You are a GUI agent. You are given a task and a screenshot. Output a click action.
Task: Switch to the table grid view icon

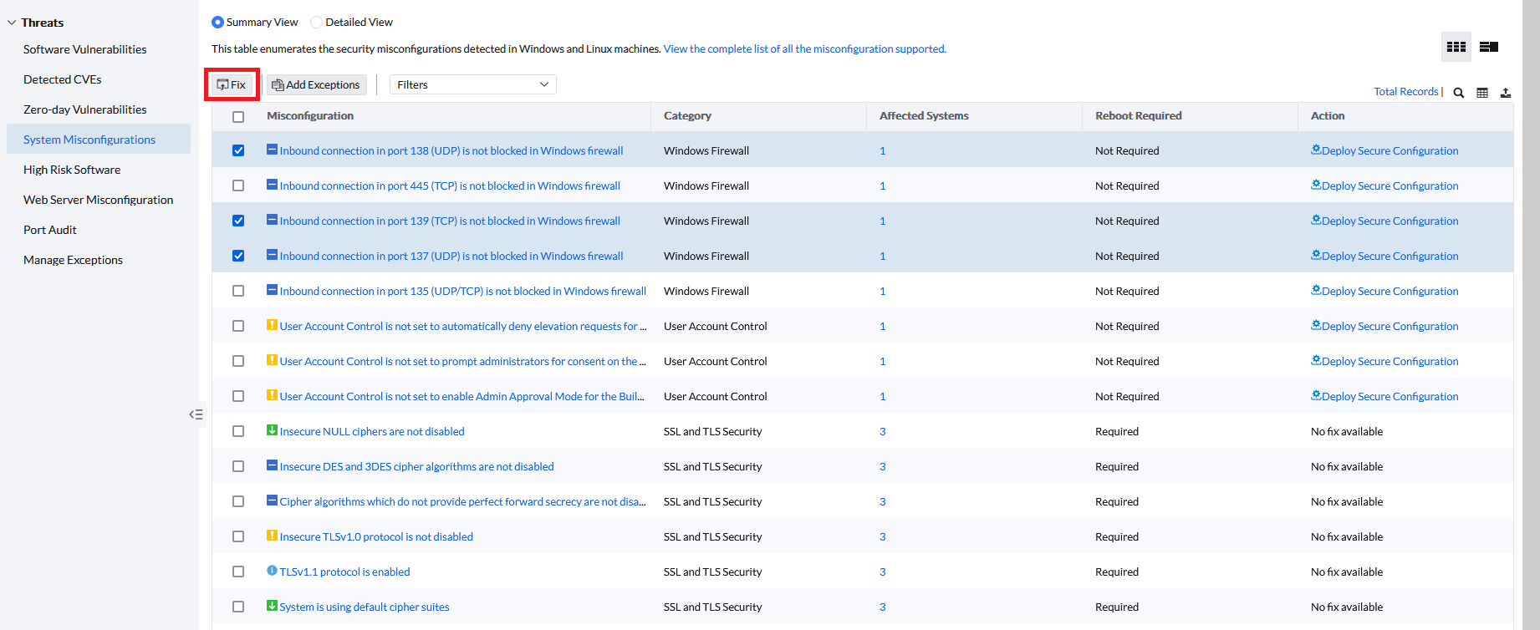1456,47
